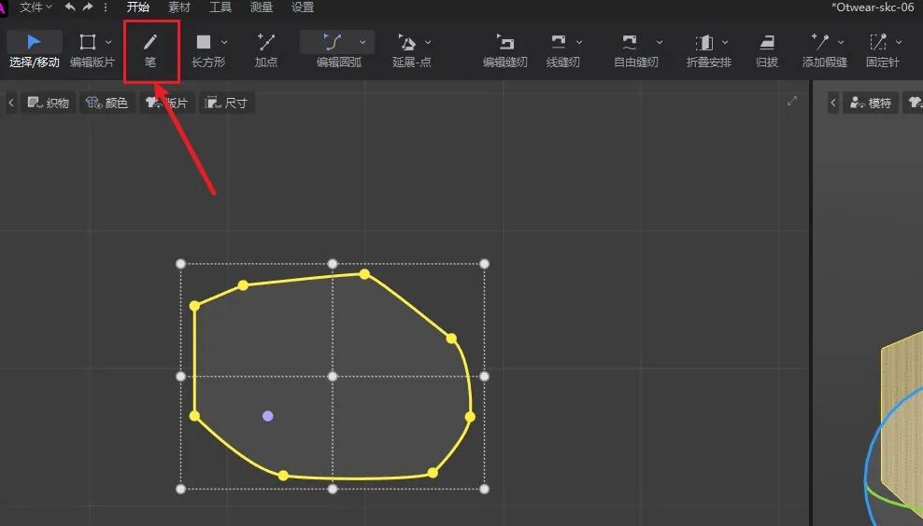Image resolution: width=923 pixels, height=526 pixels.
Task: Select the 线缝纫 line sewing tool
Action: pyautogui.click(x=560, y=50)
